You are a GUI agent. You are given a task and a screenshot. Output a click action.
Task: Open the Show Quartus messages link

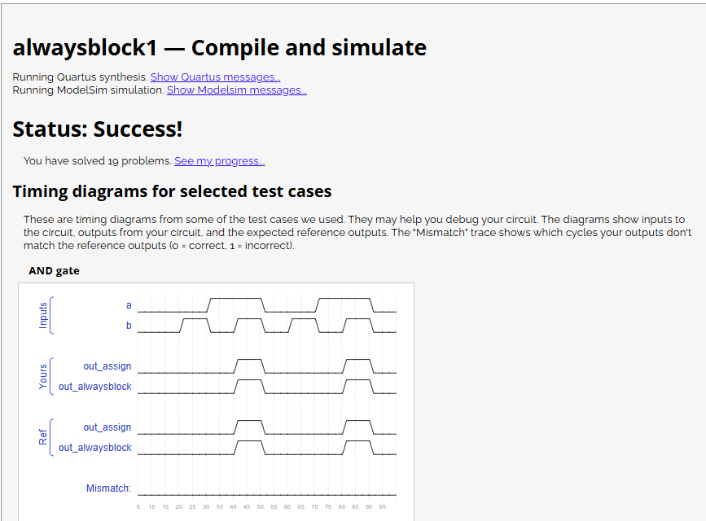(x=215, y=77)
